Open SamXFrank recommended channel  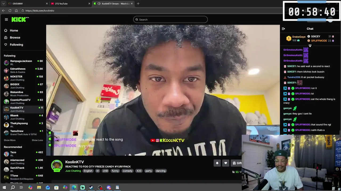[23, 169]
